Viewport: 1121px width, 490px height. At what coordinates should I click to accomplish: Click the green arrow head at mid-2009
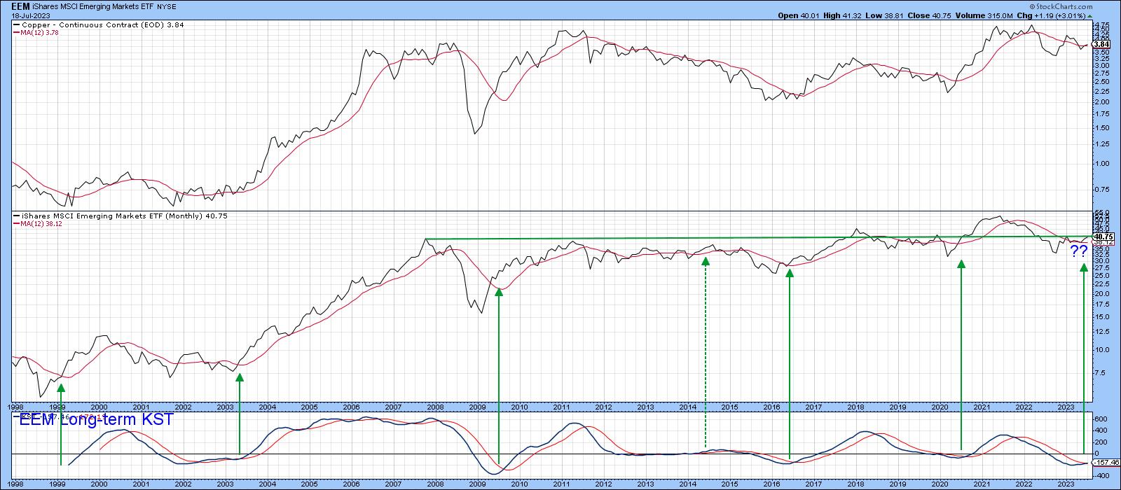pyautogui.click(x=499, y=292)
